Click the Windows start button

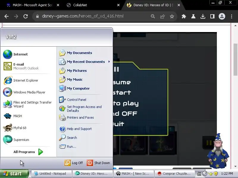pyautogui.click(x=14, y=174)
